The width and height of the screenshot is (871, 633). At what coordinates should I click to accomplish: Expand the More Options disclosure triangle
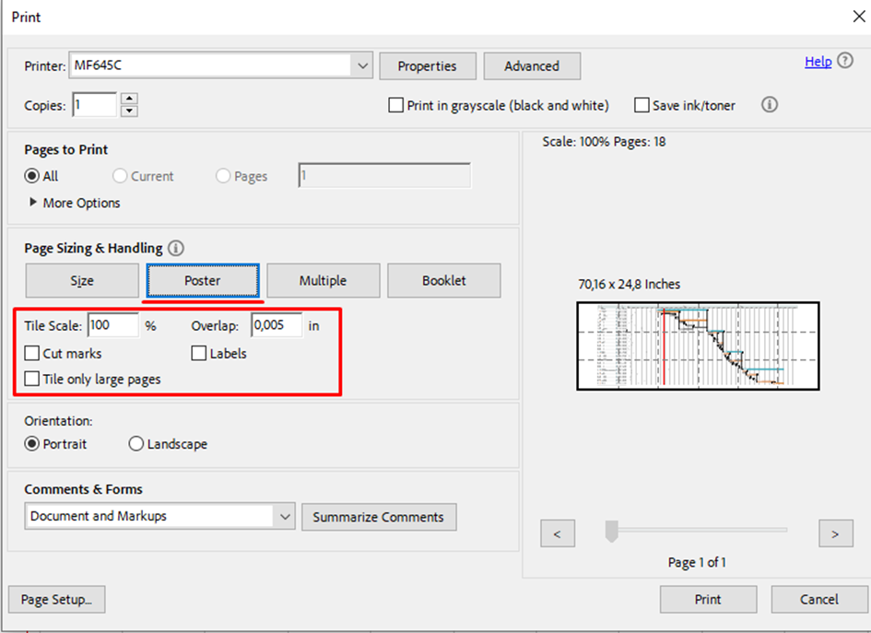[x=34, y=203]
